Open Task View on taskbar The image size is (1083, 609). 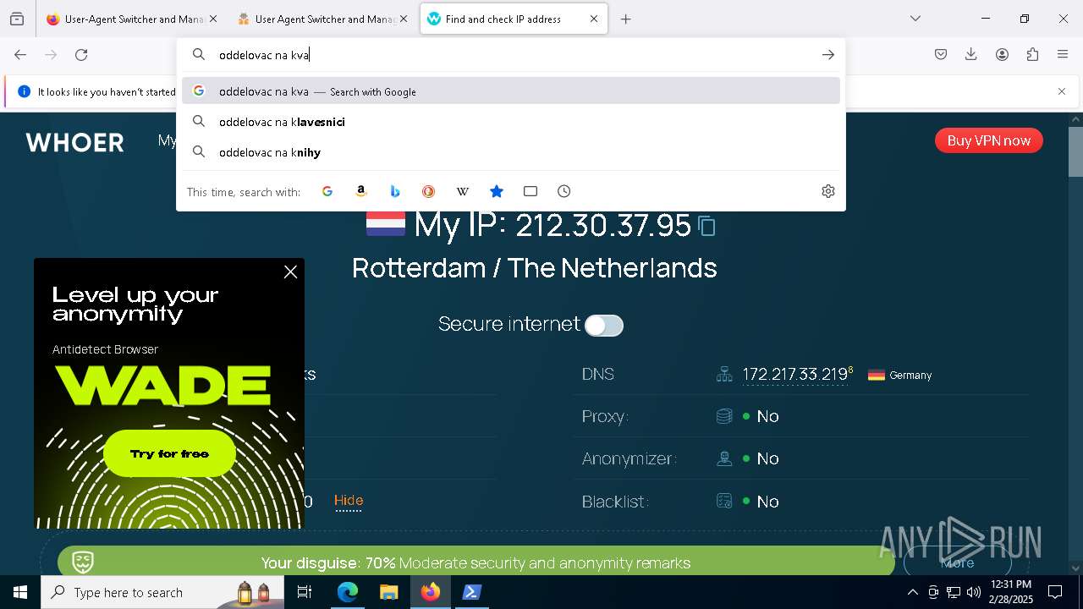point(305,592)
